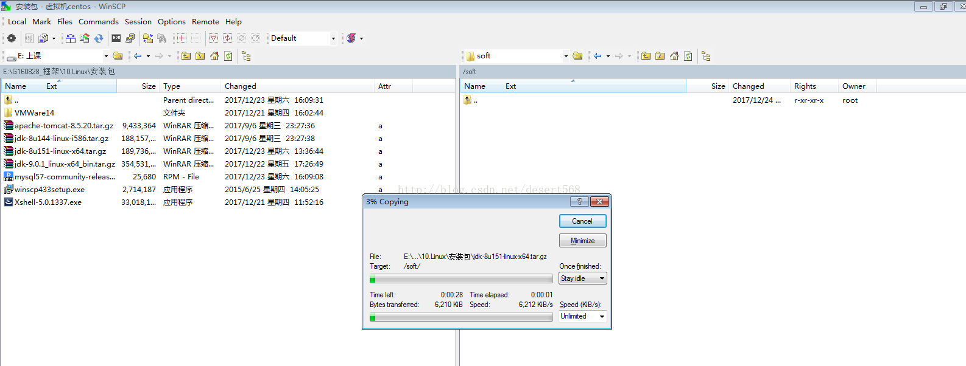Open Once finished 'Stay idle' dropdown

click(583, 278)
